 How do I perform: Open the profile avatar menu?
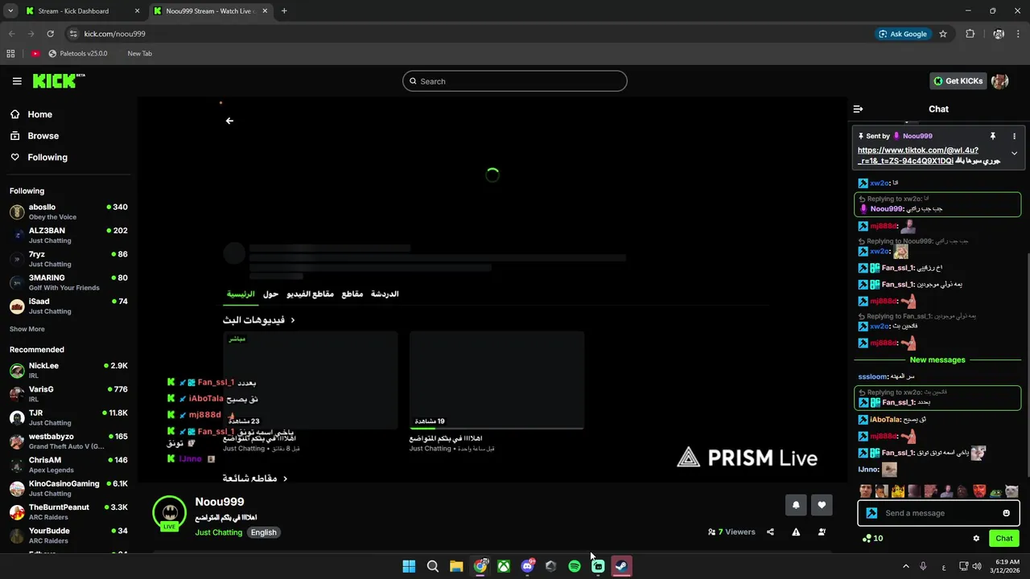coord(1000,81)
